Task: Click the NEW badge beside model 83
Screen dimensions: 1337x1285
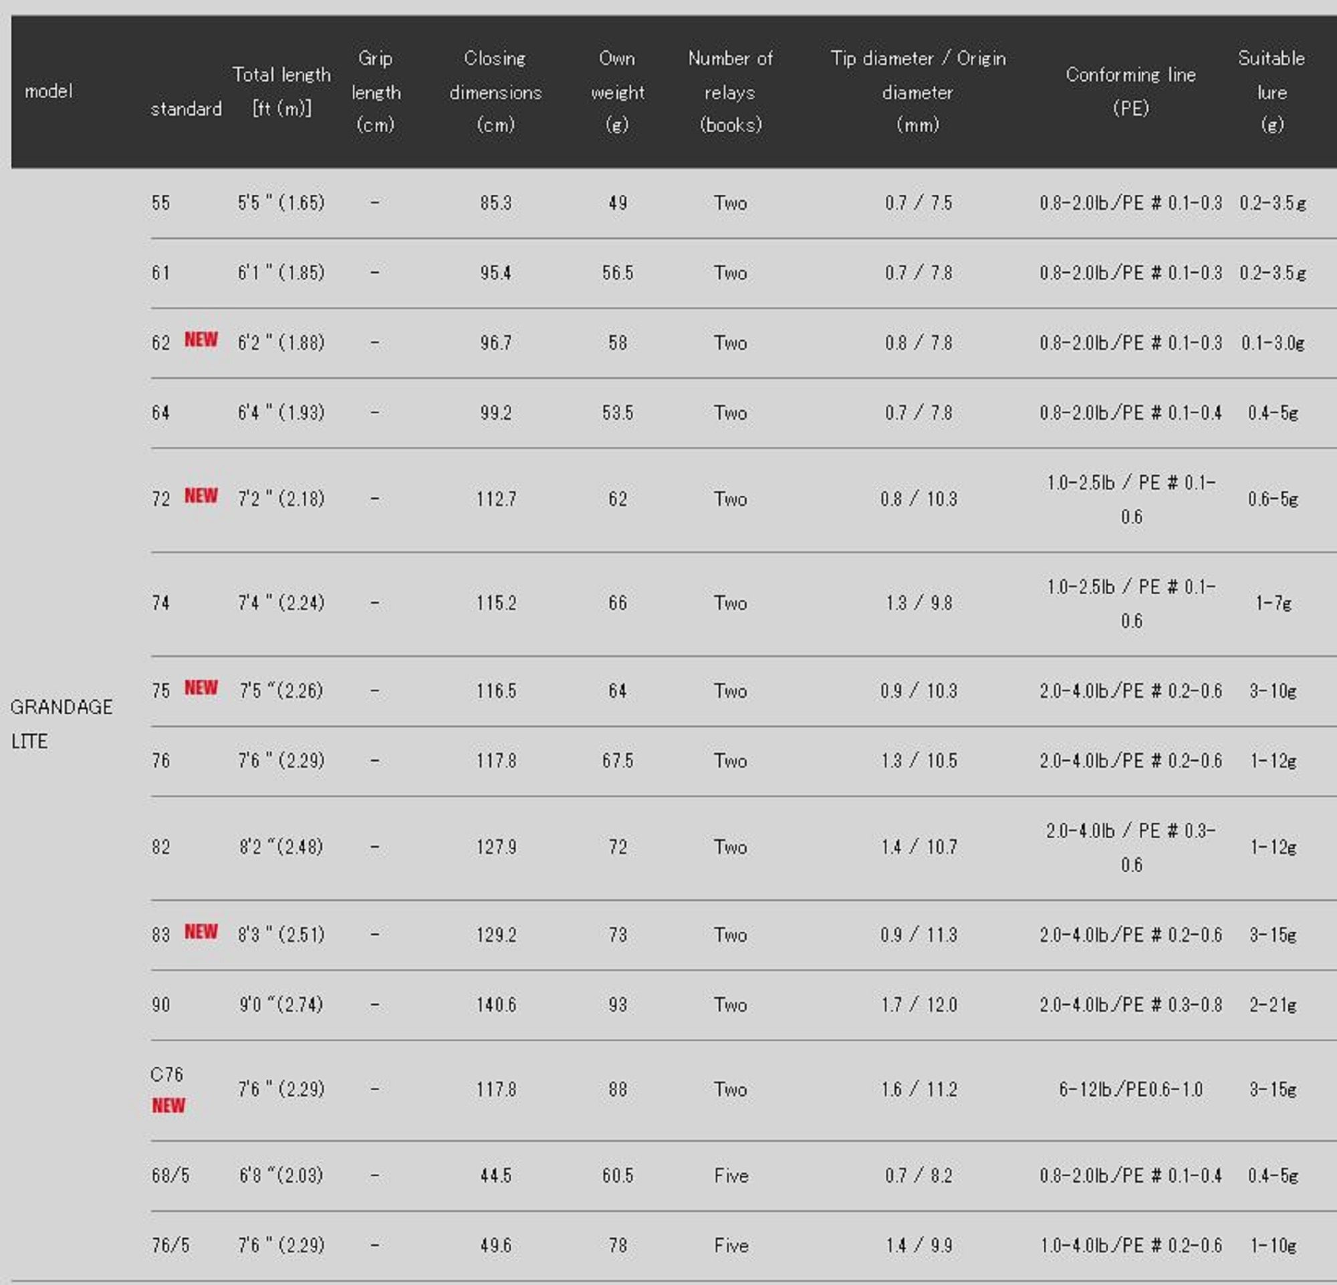Action: (x=201, y=932)
